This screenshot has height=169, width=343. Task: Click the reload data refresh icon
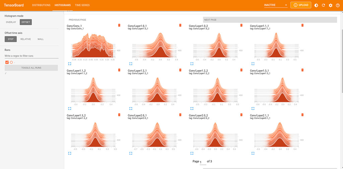323,5
